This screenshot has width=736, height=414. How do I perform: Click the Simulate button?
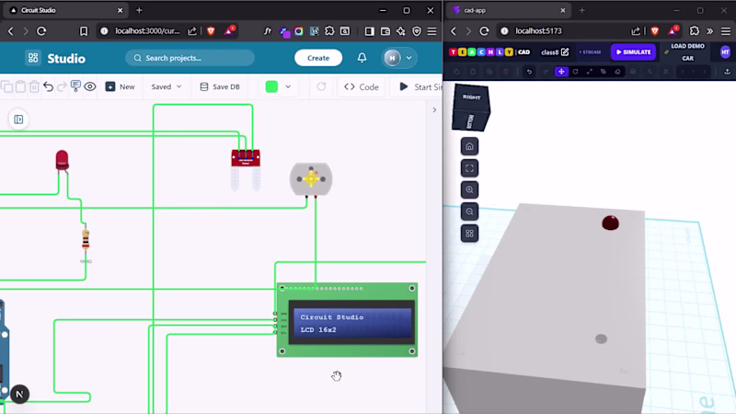[x=633, y=52]
